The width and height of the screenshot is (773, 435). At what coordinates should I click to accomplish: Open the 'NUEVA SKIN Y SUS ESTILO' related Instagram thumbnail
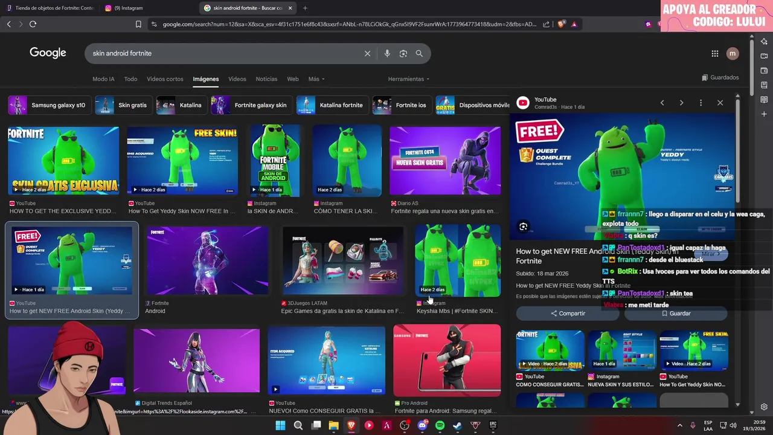[x=621, y=350]
